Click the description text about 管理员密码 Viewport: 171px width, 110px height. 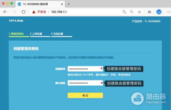(64, 57)
